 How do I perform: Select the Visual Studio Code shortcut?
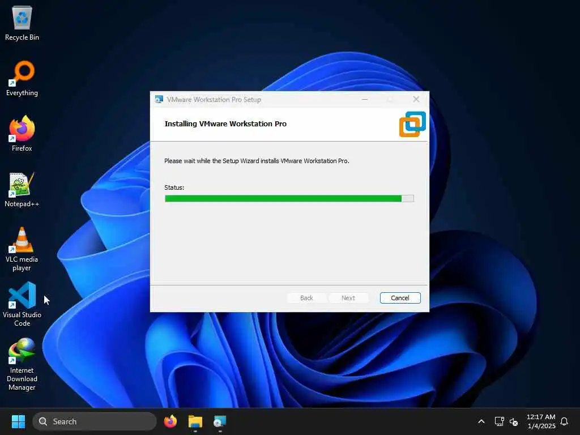22,304
